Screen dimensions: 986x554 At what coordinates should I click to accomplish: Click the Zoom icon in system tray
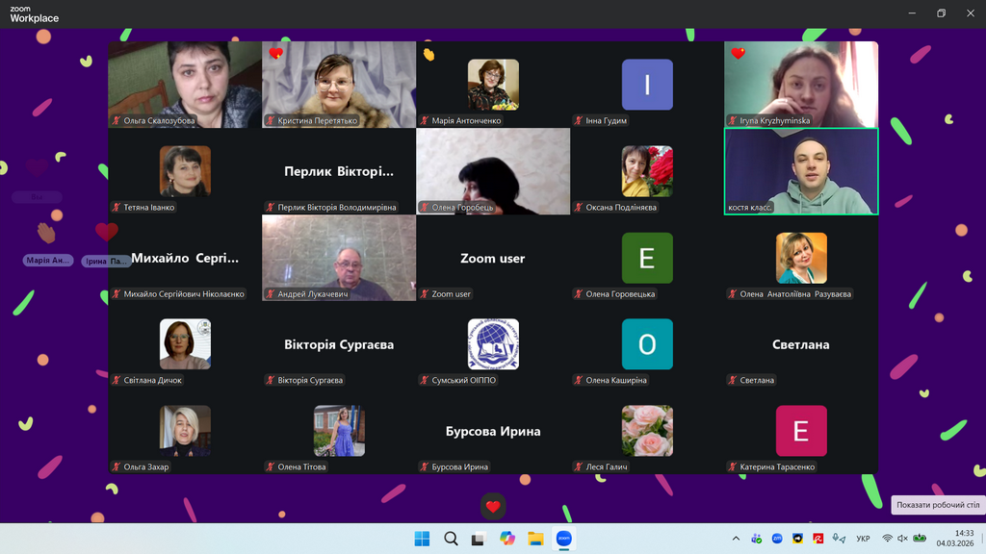coord(777,539)
